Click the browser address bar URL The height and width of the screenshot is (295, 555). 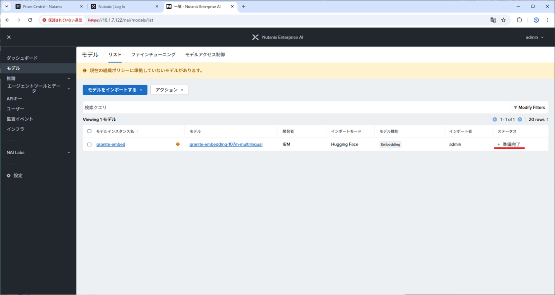click(121, 20)
